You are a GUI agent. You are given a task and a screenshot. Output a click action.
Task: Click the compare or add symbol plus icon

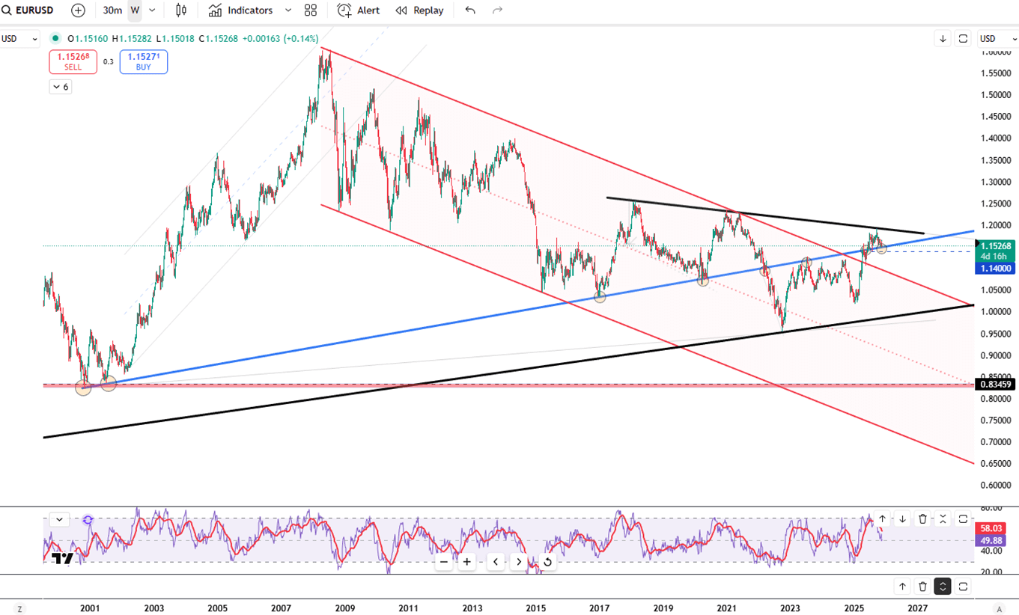pyautogui.click(x=78, y=10)
